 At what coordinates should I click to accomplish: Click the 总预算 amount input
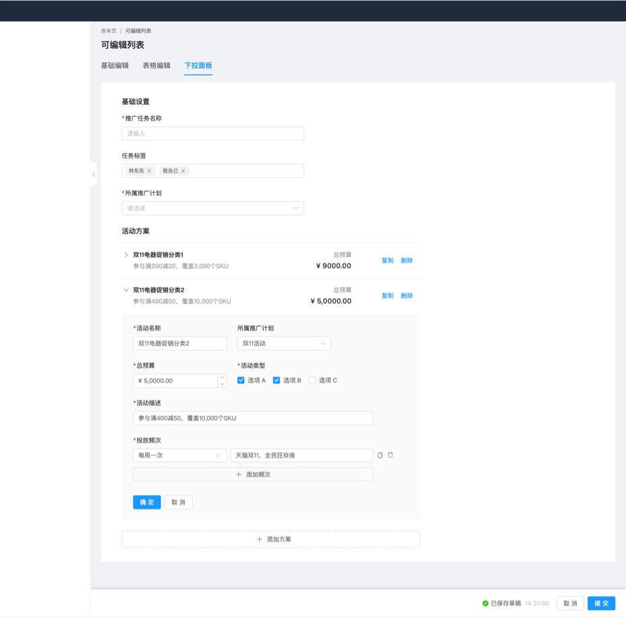click(x=175, y=381)
